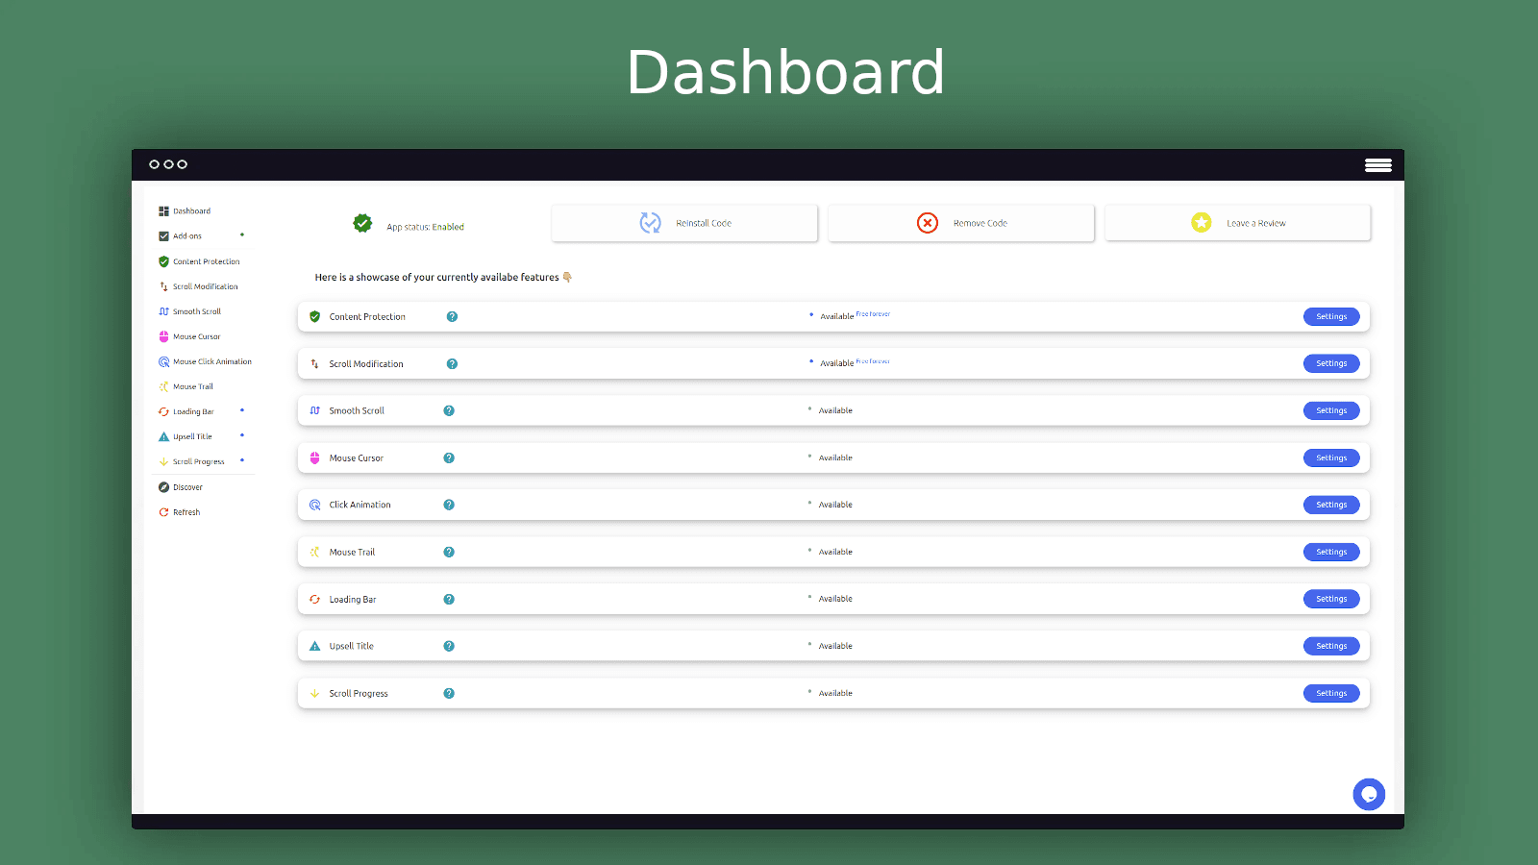Screen dimensions: 1538x865
Task: Click the Leave a Review button
Action: click(x=1237, y=223)
